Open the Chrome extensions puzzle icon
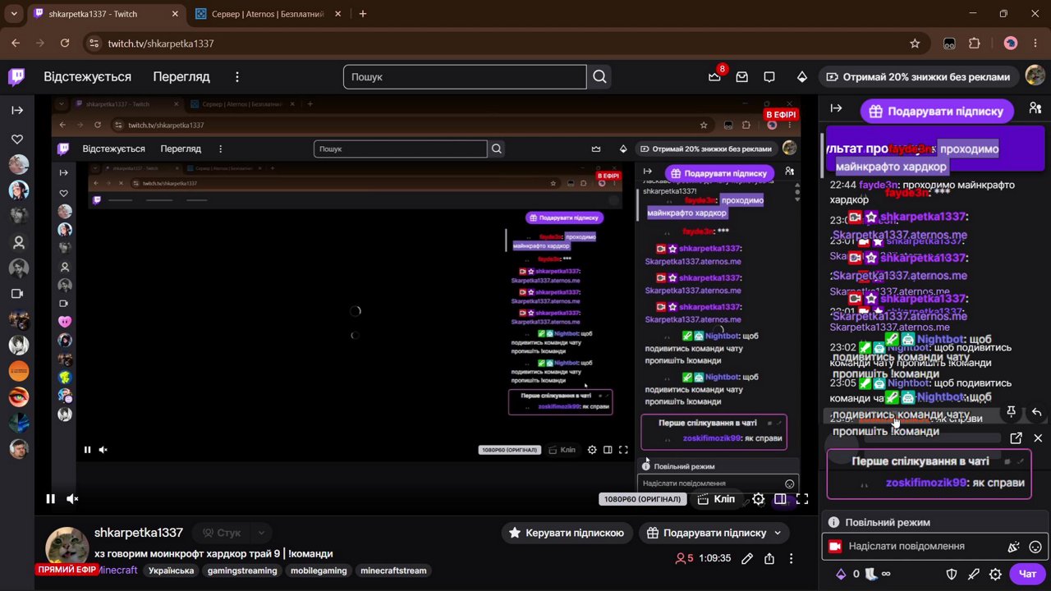 [x=975, y=44]
